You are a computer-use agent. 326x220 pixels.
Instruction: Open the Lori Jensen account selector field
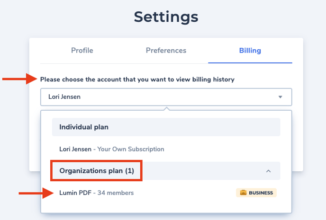pyautogui.click(x=166, y=97)
